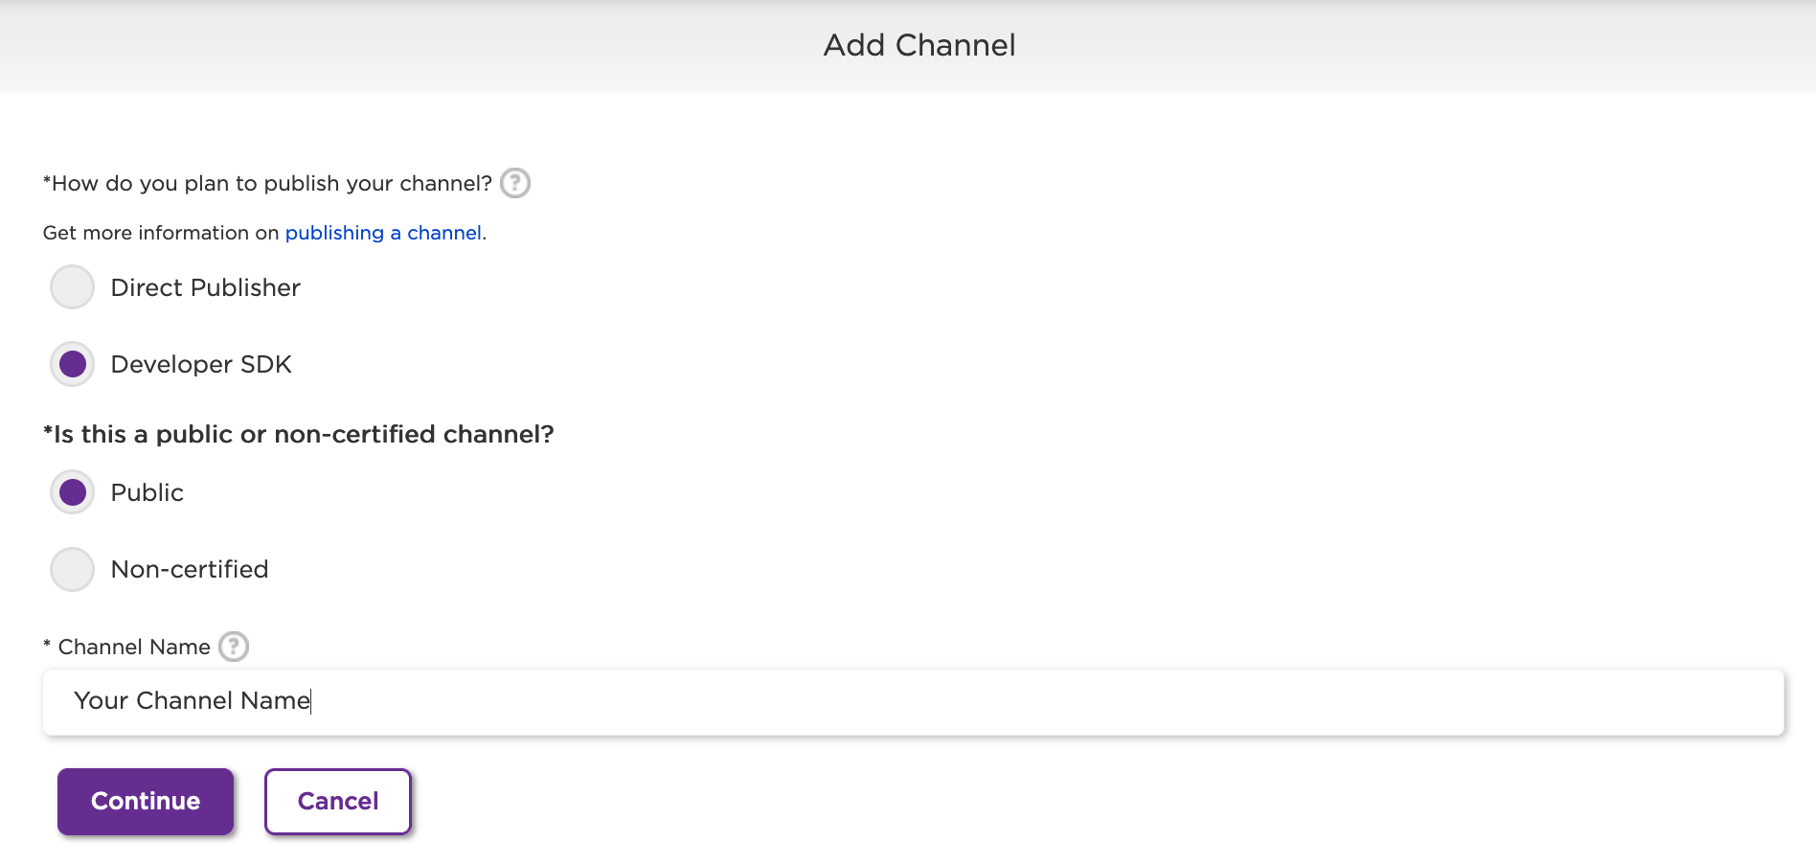Click the 'Non-certified' option label text
The width and height of the screenshot is (1816, 864).
190,569
